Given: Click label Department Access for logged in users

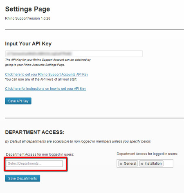Looking at the screenshot, I should (x=147, y=154).
